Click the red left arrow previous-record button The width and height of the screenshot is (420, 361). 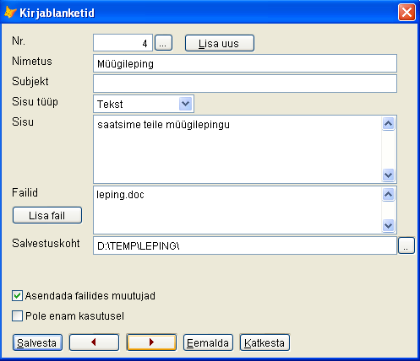point(94,342)
